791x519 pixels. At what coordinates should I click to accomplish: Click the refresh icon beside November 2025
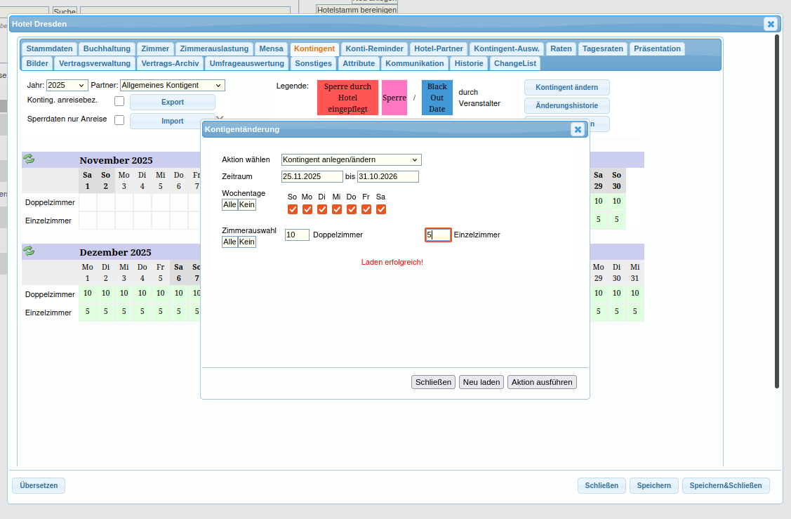(29, 159)
